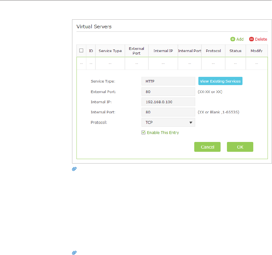Image resolution: width=272 pixels, height=255 pixels.
Task: Confirm the entry with the OK button
Action: 240,147
